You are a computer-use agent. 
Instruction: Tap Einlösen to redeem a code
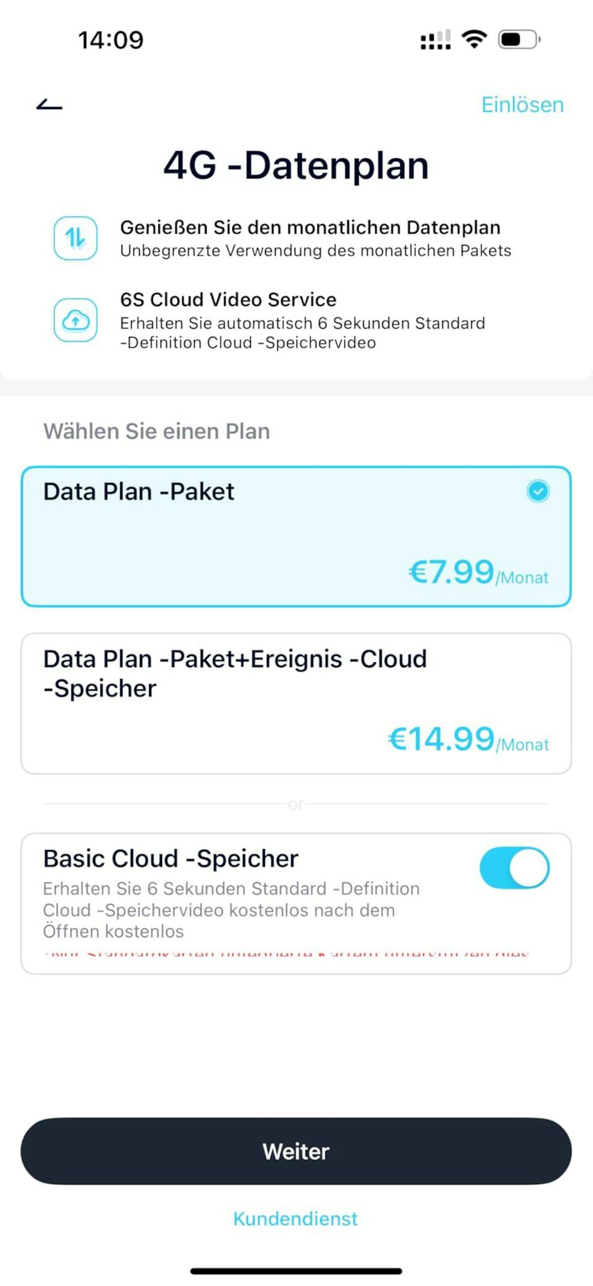[522, 105]
